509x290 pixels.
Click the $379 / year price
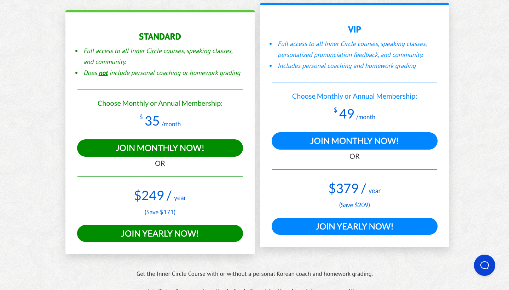point(354,188)
